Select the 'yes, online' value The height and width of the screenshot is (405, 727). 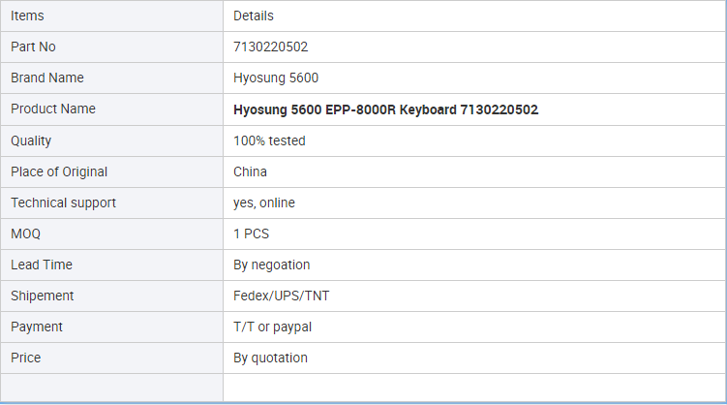pos(264,202)
